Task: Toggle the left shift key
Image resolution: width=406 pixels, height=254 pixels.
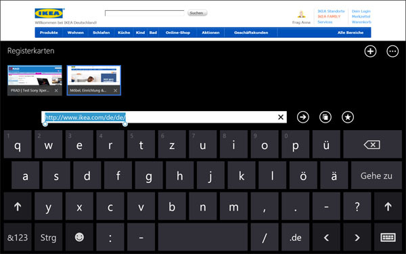Action: pyautogui.click(x=18, y=207)
